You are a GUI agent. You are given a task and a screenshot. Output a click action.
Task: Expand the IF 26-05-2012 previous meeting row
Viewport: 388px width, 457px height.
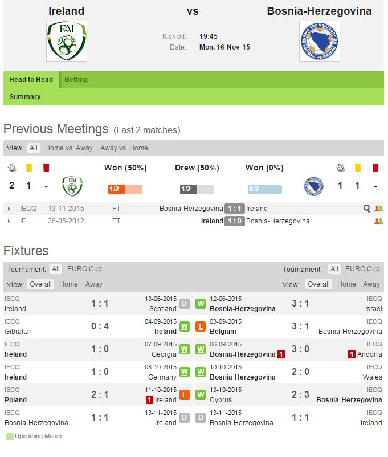(x=9, y=221)
